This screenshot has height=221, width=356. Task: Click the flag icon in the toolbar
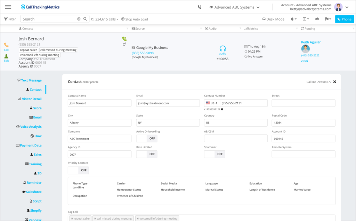327,19
